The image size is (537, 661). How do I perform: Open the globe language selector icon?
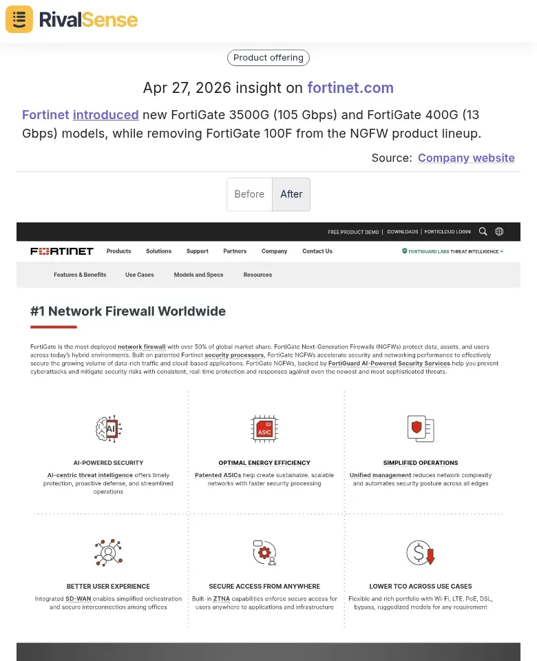click(499, 231)
